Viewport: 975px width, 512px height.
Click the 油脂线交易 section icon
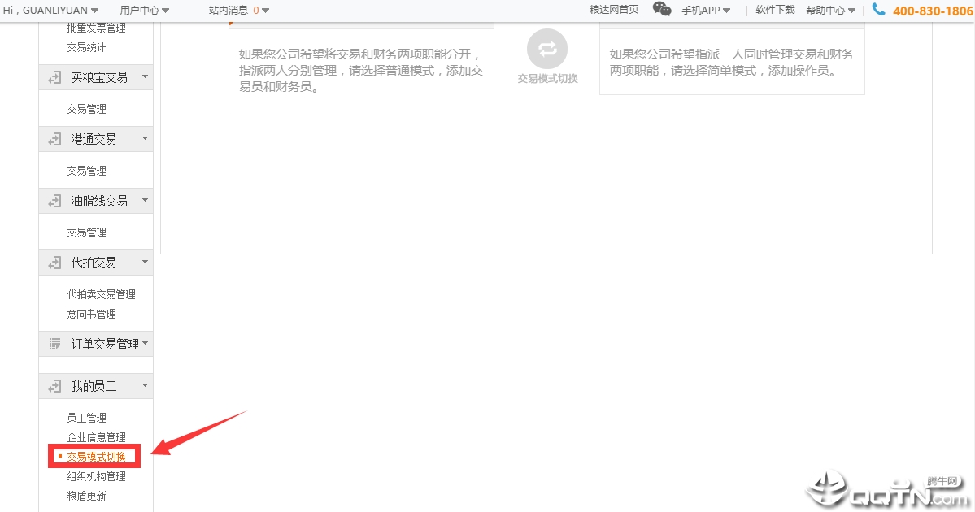point(54,201)
